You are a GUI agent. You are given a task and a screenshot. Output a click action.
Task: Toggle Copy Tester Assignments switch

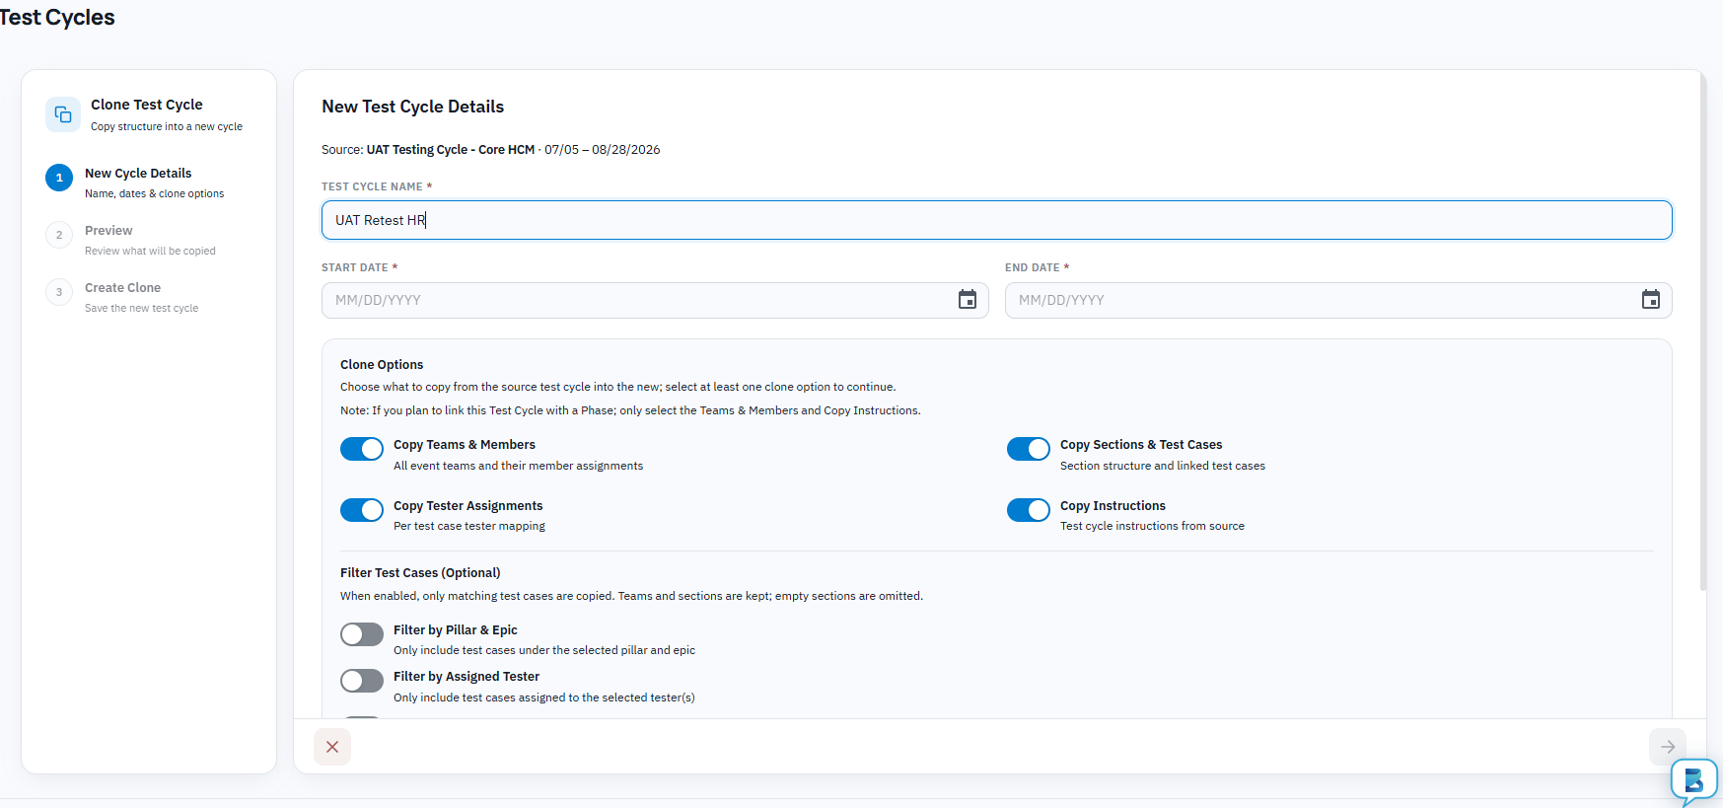362,510
